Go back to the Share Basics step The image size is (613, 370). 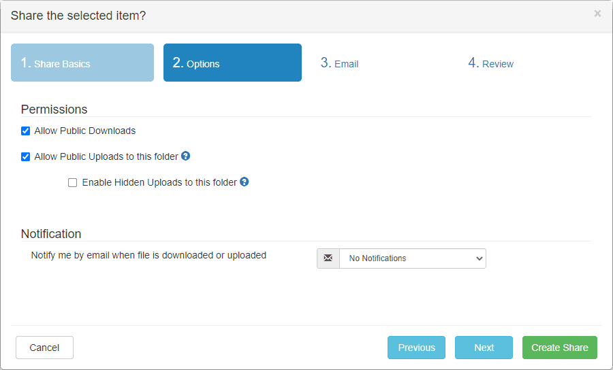[x=82, y=63]
